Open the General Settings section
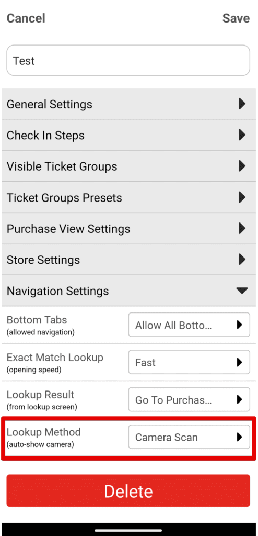 tap(129, 104)
